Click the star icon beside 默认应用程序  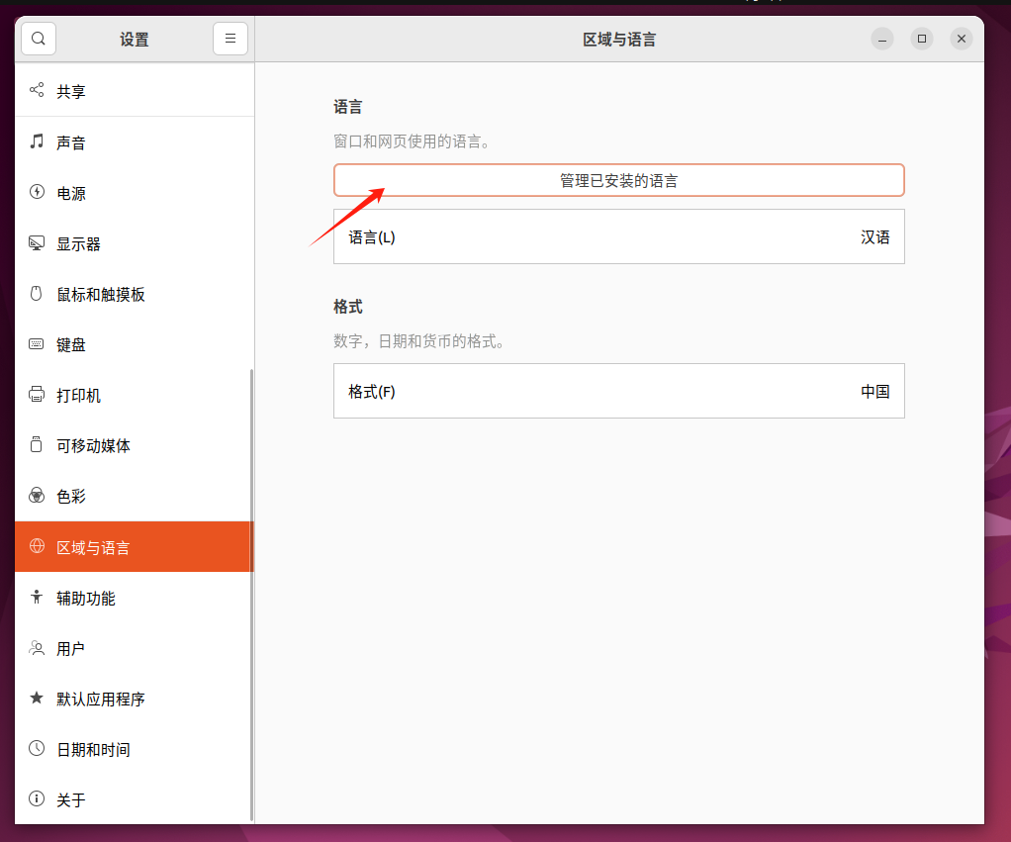(37, 699)
